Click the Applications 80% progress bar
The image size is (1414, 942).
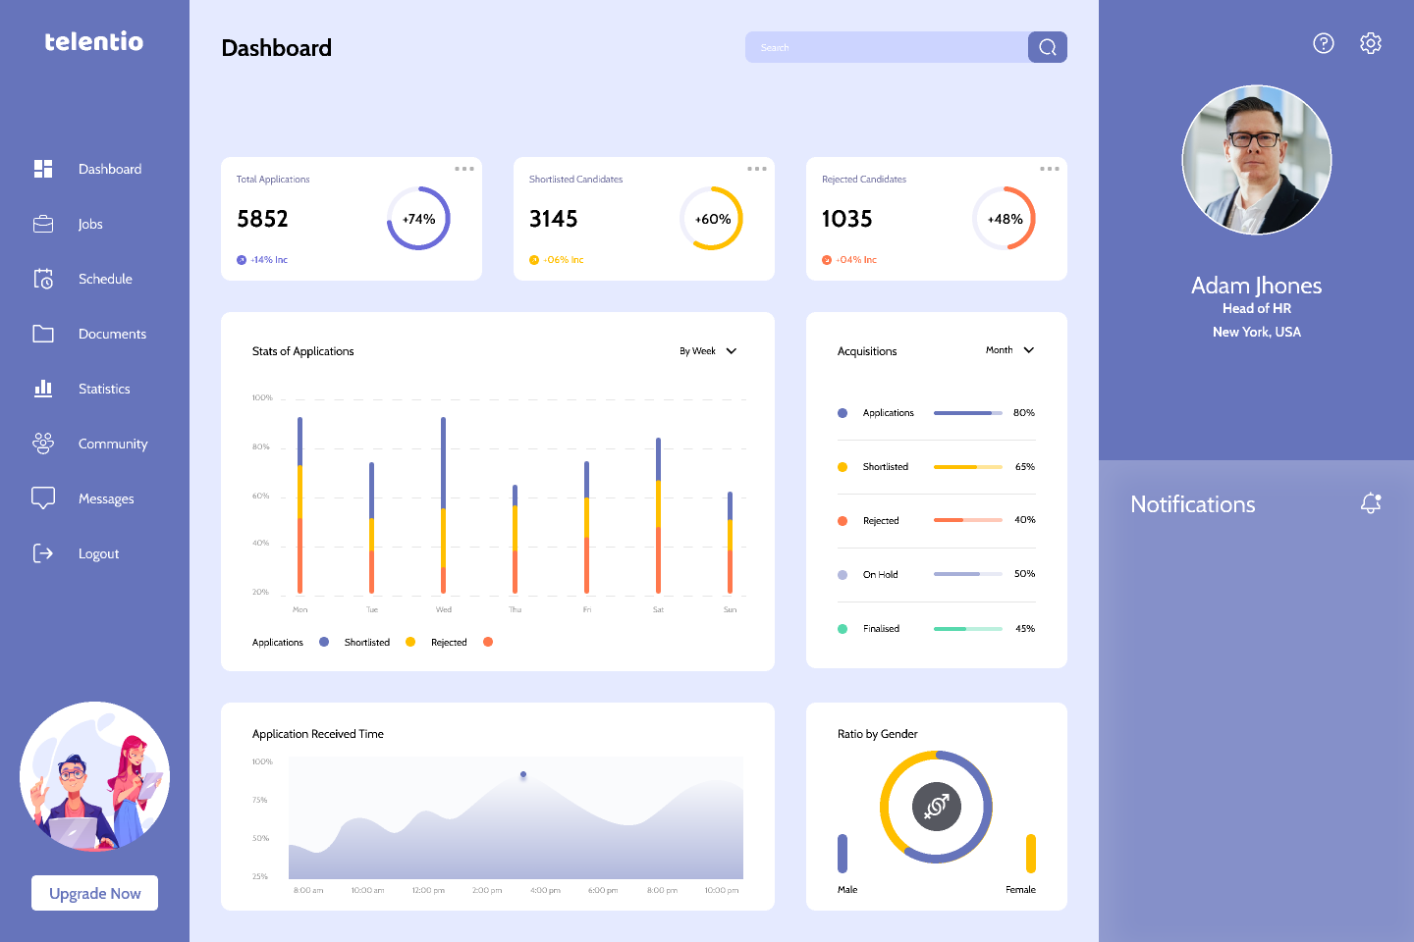click(x=968, y=413)
